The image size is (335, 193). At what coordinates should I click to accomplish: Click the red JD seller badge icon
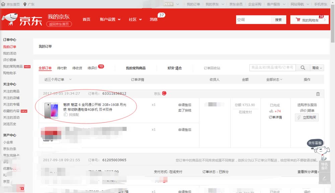click(164, 93)
